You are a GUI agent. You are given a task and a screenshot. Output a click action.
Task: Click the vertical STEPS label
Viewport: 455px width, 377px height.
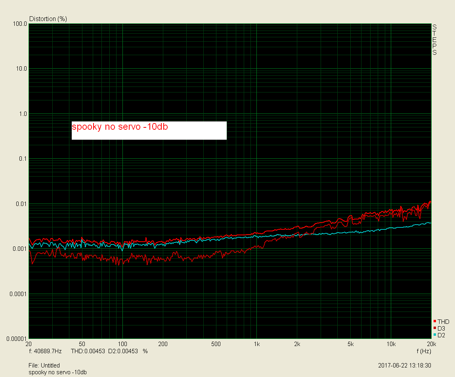434,40
